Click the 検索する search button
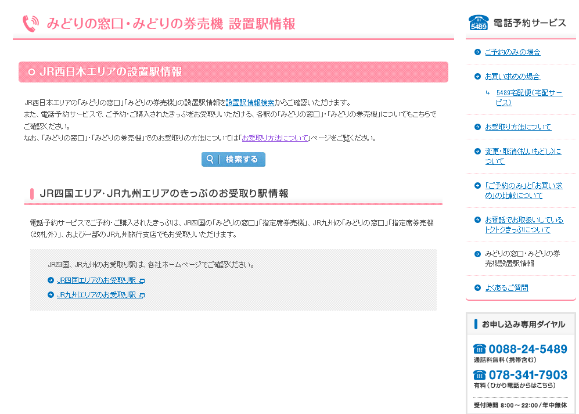579x414 pixels. click(x=233, y=159)
